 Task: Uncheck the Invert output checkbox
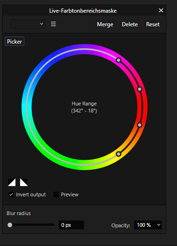[11, 194]
